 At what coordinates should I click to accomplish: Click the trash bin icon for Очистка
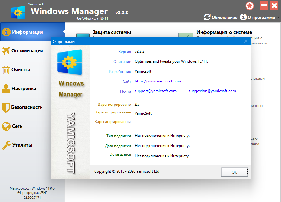tap(6, 70)
